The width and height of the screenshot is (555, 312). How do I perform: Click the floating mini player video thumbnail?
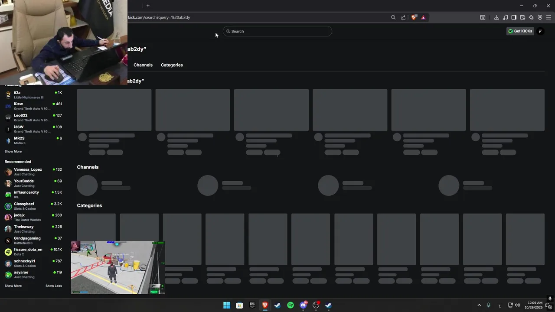point(118,268)
